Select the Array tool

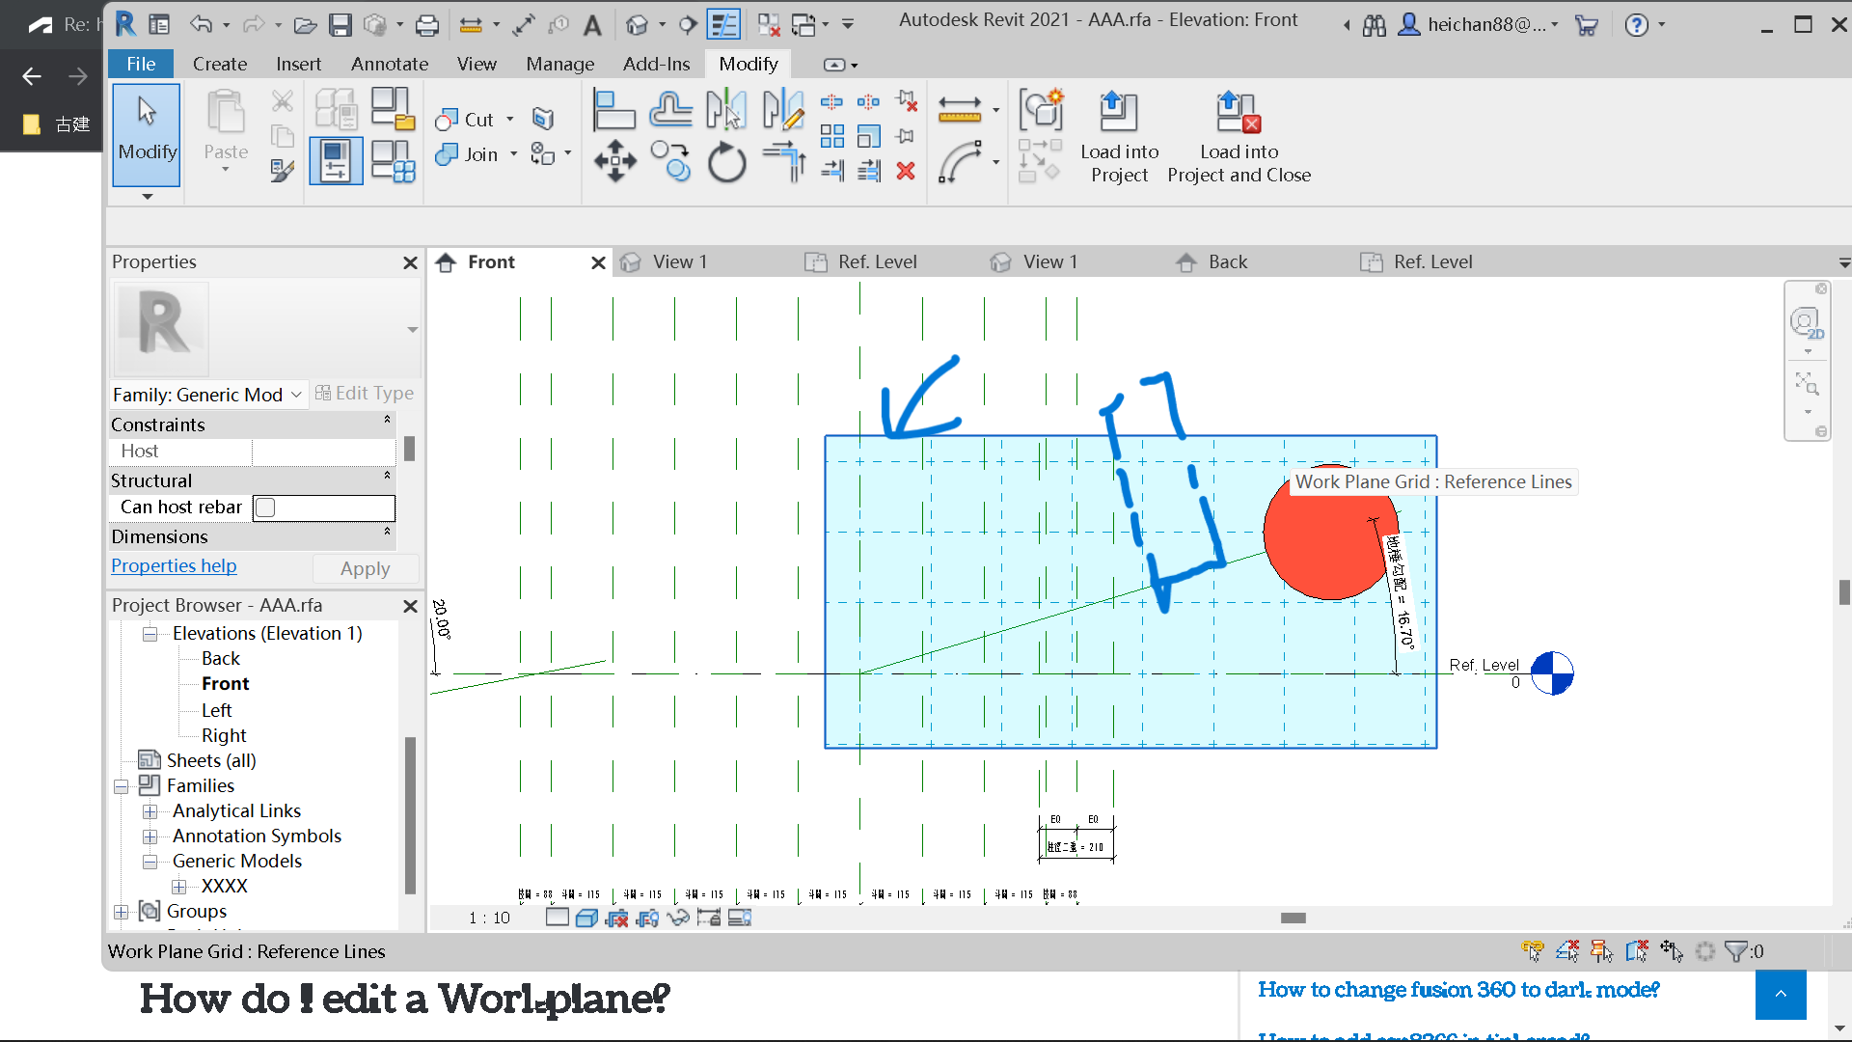pyautogui.click(x=831, y=136)
